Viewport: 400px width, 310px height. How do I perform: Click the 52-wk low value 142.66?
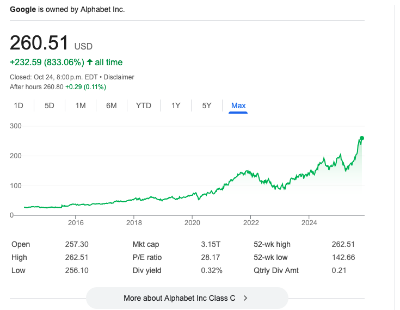[343, 257]
